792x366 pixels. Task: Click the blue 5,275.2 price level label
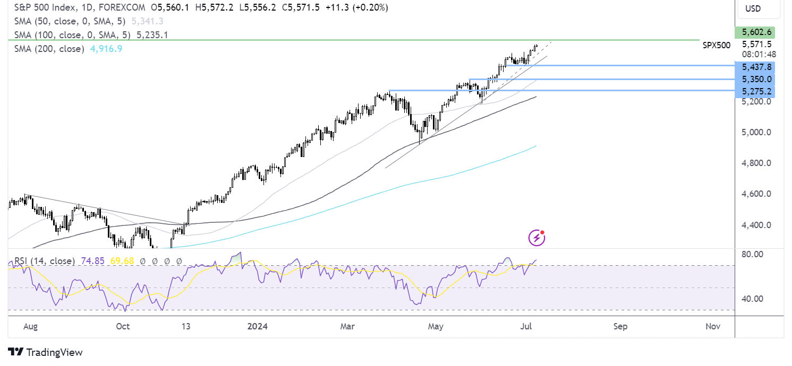754,92
